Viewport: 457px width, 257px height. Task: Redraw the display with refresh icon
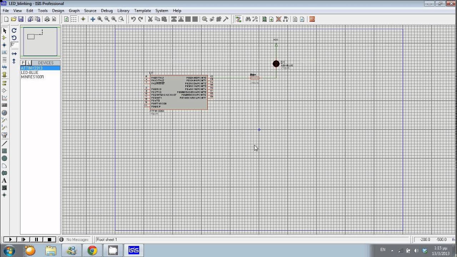pyautogui.click(x=66, y=19)
